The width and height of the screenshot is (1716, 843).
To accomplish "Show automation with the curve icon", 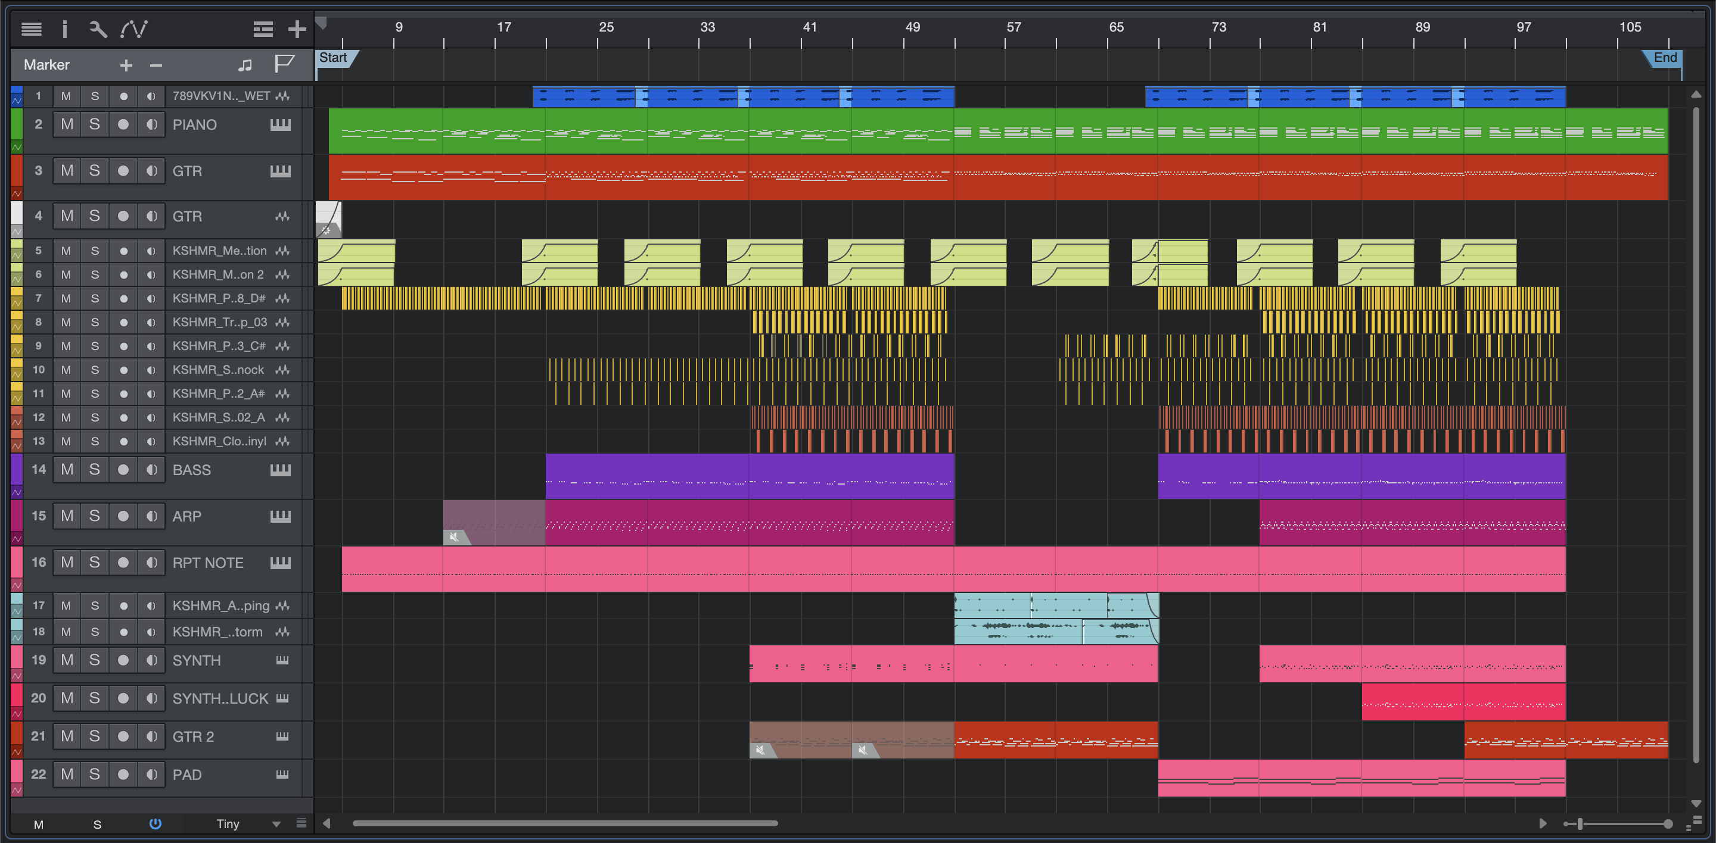I will (134, 29).
